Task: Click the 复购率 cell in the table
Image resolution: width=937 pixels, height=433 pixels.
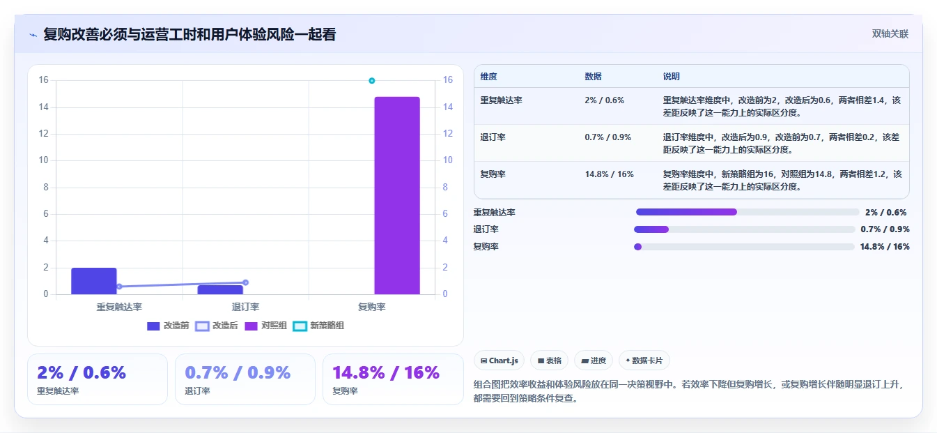Action: point(493,174)
